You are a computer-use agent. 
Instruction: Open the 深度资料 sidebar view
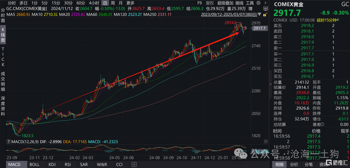[x=3, y=106]
